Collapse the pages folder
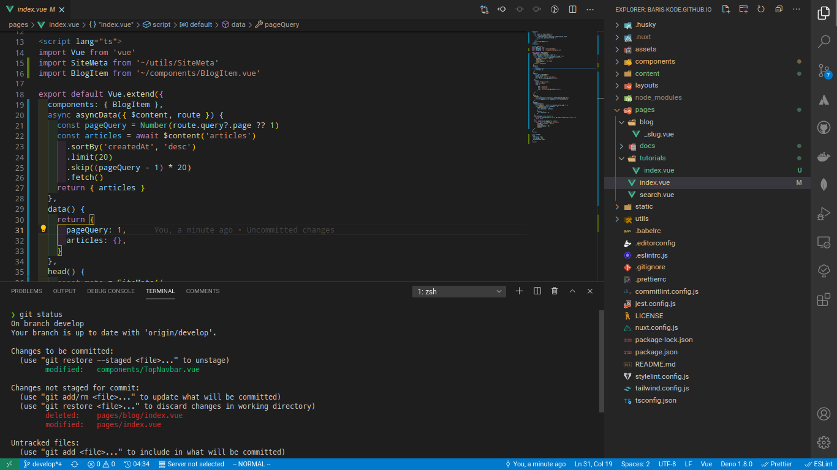 [x=707, y=110]
